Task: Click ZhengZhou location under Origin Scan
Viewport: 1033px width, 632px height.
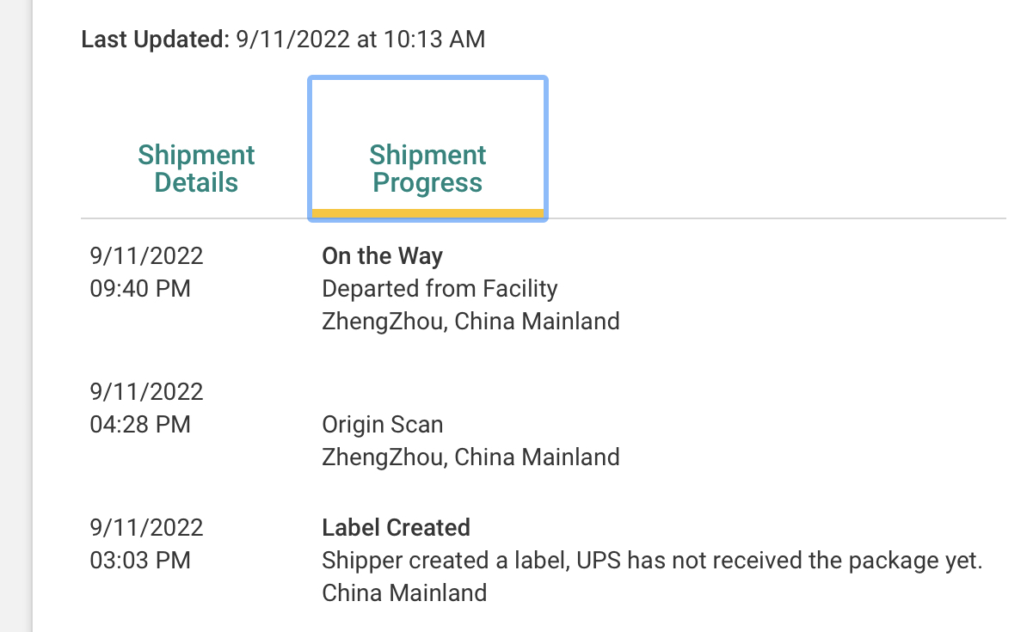Action: click(x=470, y=457)
